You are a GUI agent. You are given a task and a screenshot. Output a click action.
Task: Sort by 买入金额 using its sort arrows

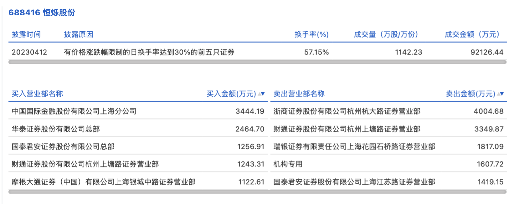(261, 94)
